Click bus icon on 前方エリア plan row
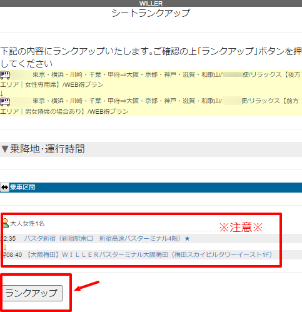302x312 pixels. coord(5,102)
